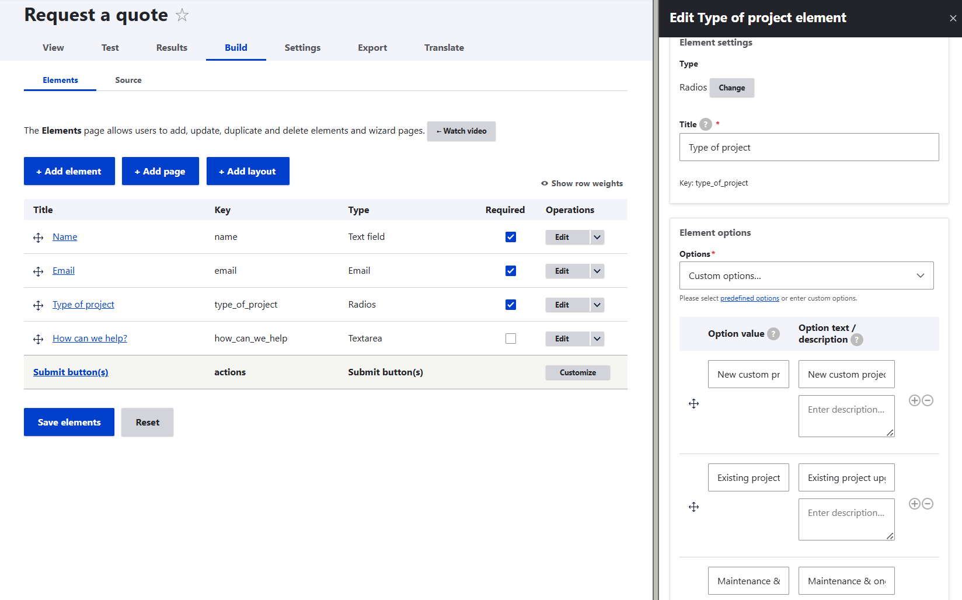The height and width of the screenshot is (600, 962).
Task: Open the Translate tab
Action: 444,48
